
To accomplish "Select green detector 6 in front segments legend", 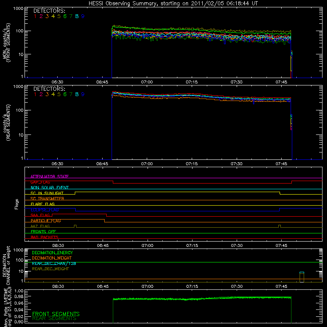I will (65, 16).
